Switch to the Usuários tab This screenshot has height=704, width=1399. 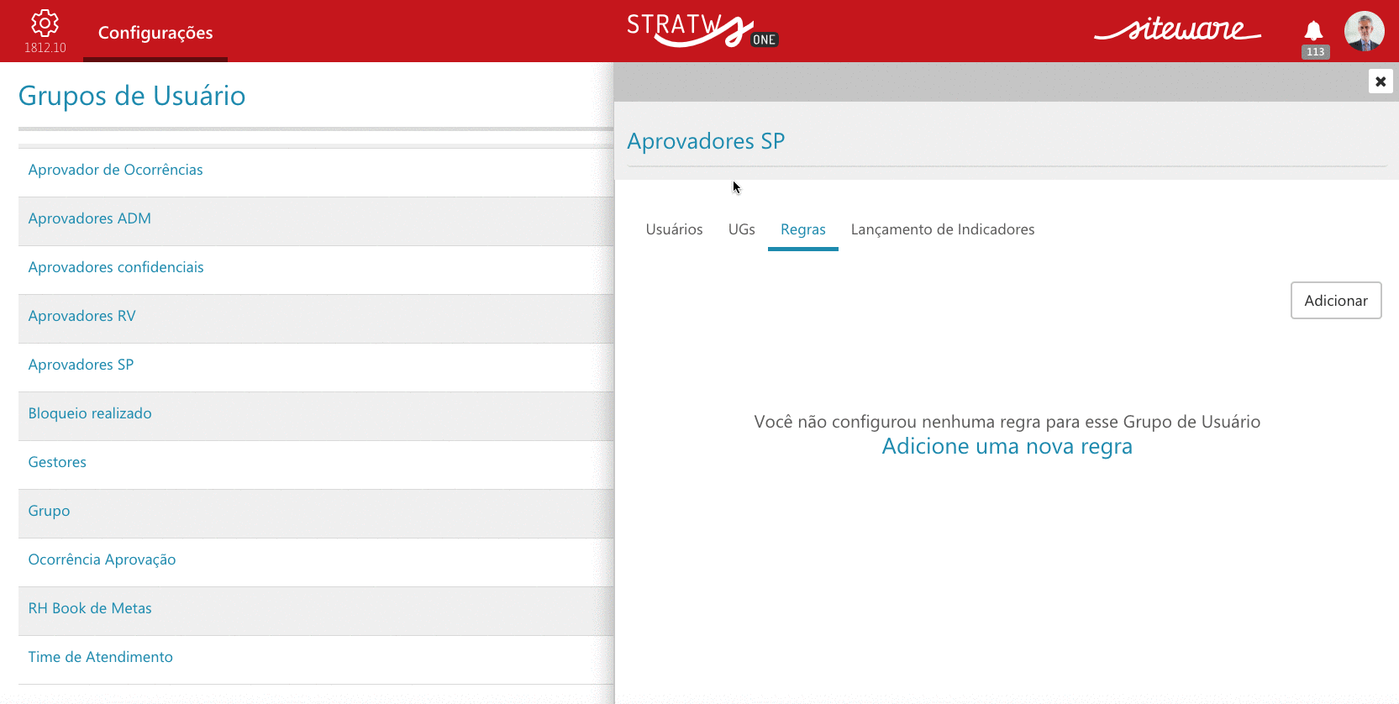click(x=674, y=229)
